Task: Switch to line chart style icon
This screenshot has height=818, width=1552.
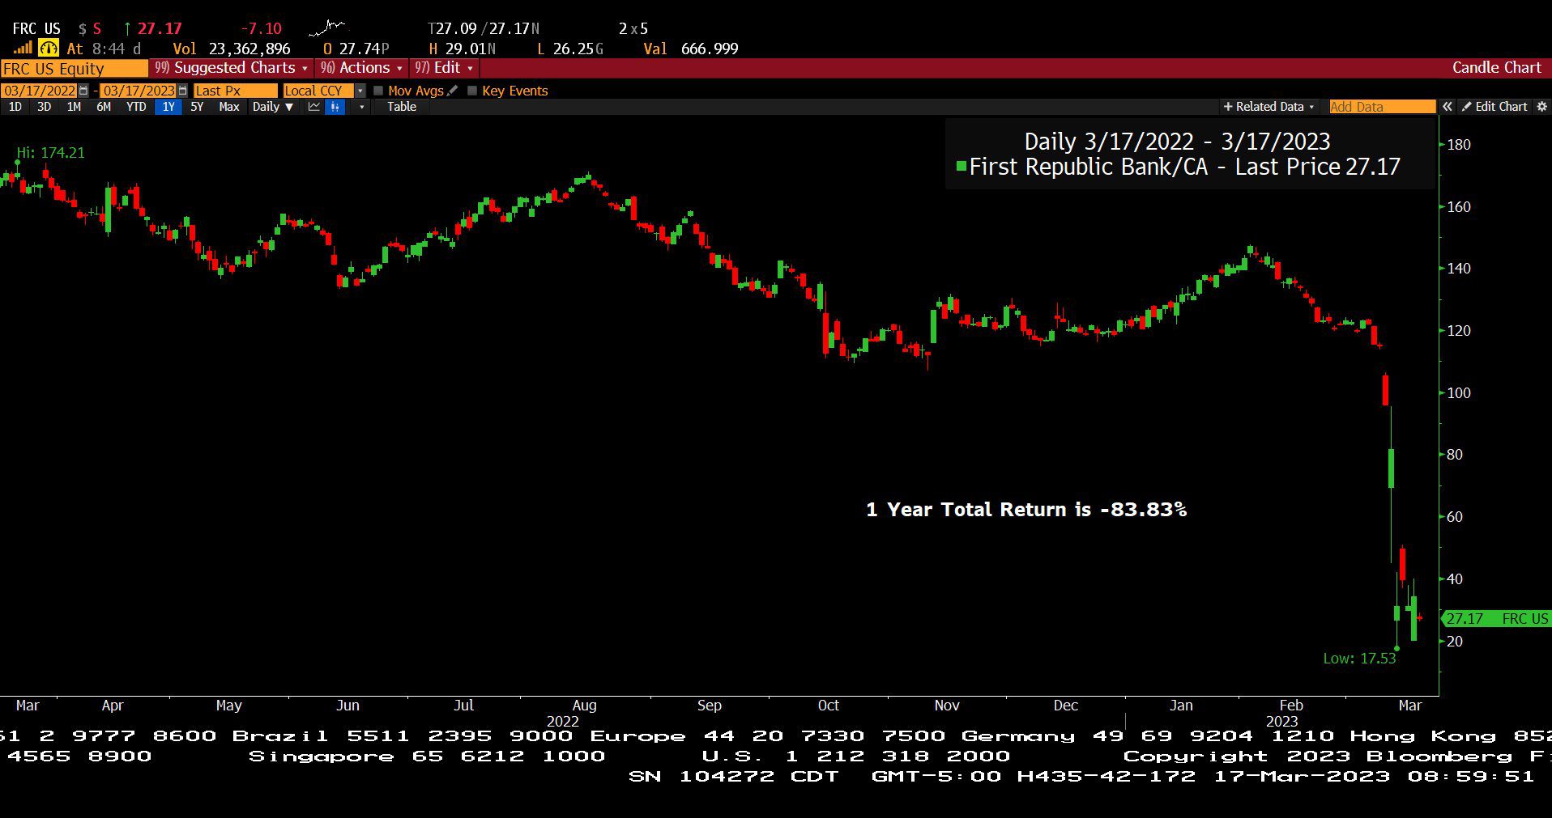Action: tap(314, 107)
